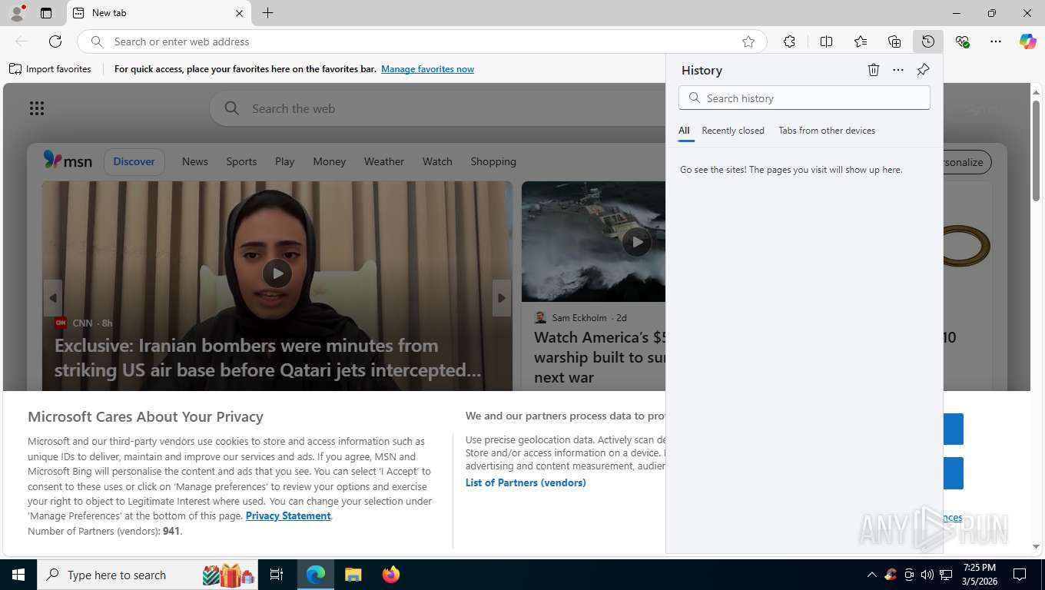The width and height of the screenshot is (1045, 590).
Task: Show hidden system tray icons chevron
Action: coord(871,575)
